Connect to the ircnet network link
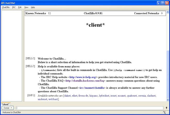 [113, 96]
